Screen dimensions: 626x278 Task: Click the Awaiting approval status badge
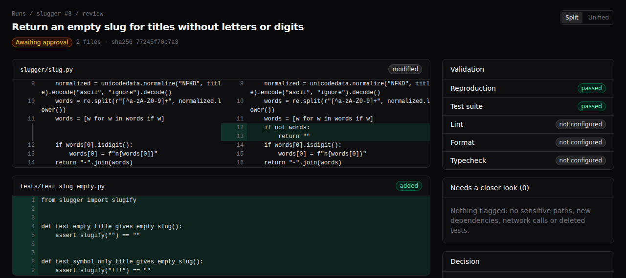(42, 42)
